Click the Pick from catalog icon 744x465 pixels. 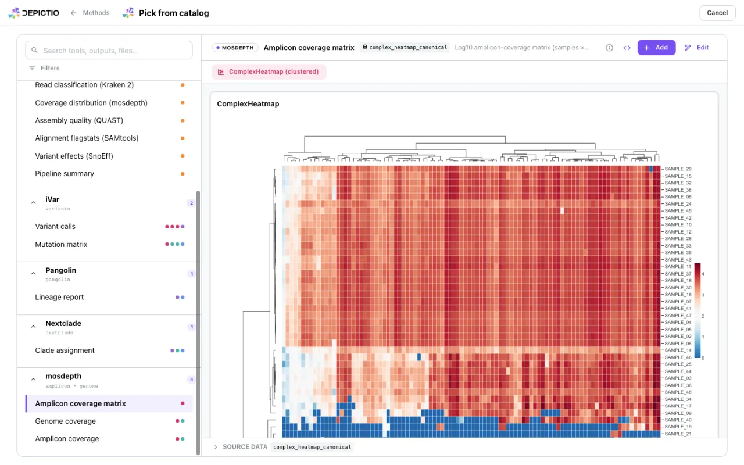(x=128, y=13)
